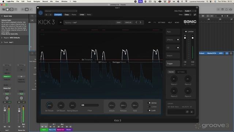Adjust the Retrig Return knob
This screenshot has height=132, width=234.
[x=72, y=105]
